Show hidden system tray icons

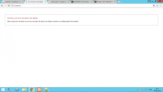[x=138, y=89]
